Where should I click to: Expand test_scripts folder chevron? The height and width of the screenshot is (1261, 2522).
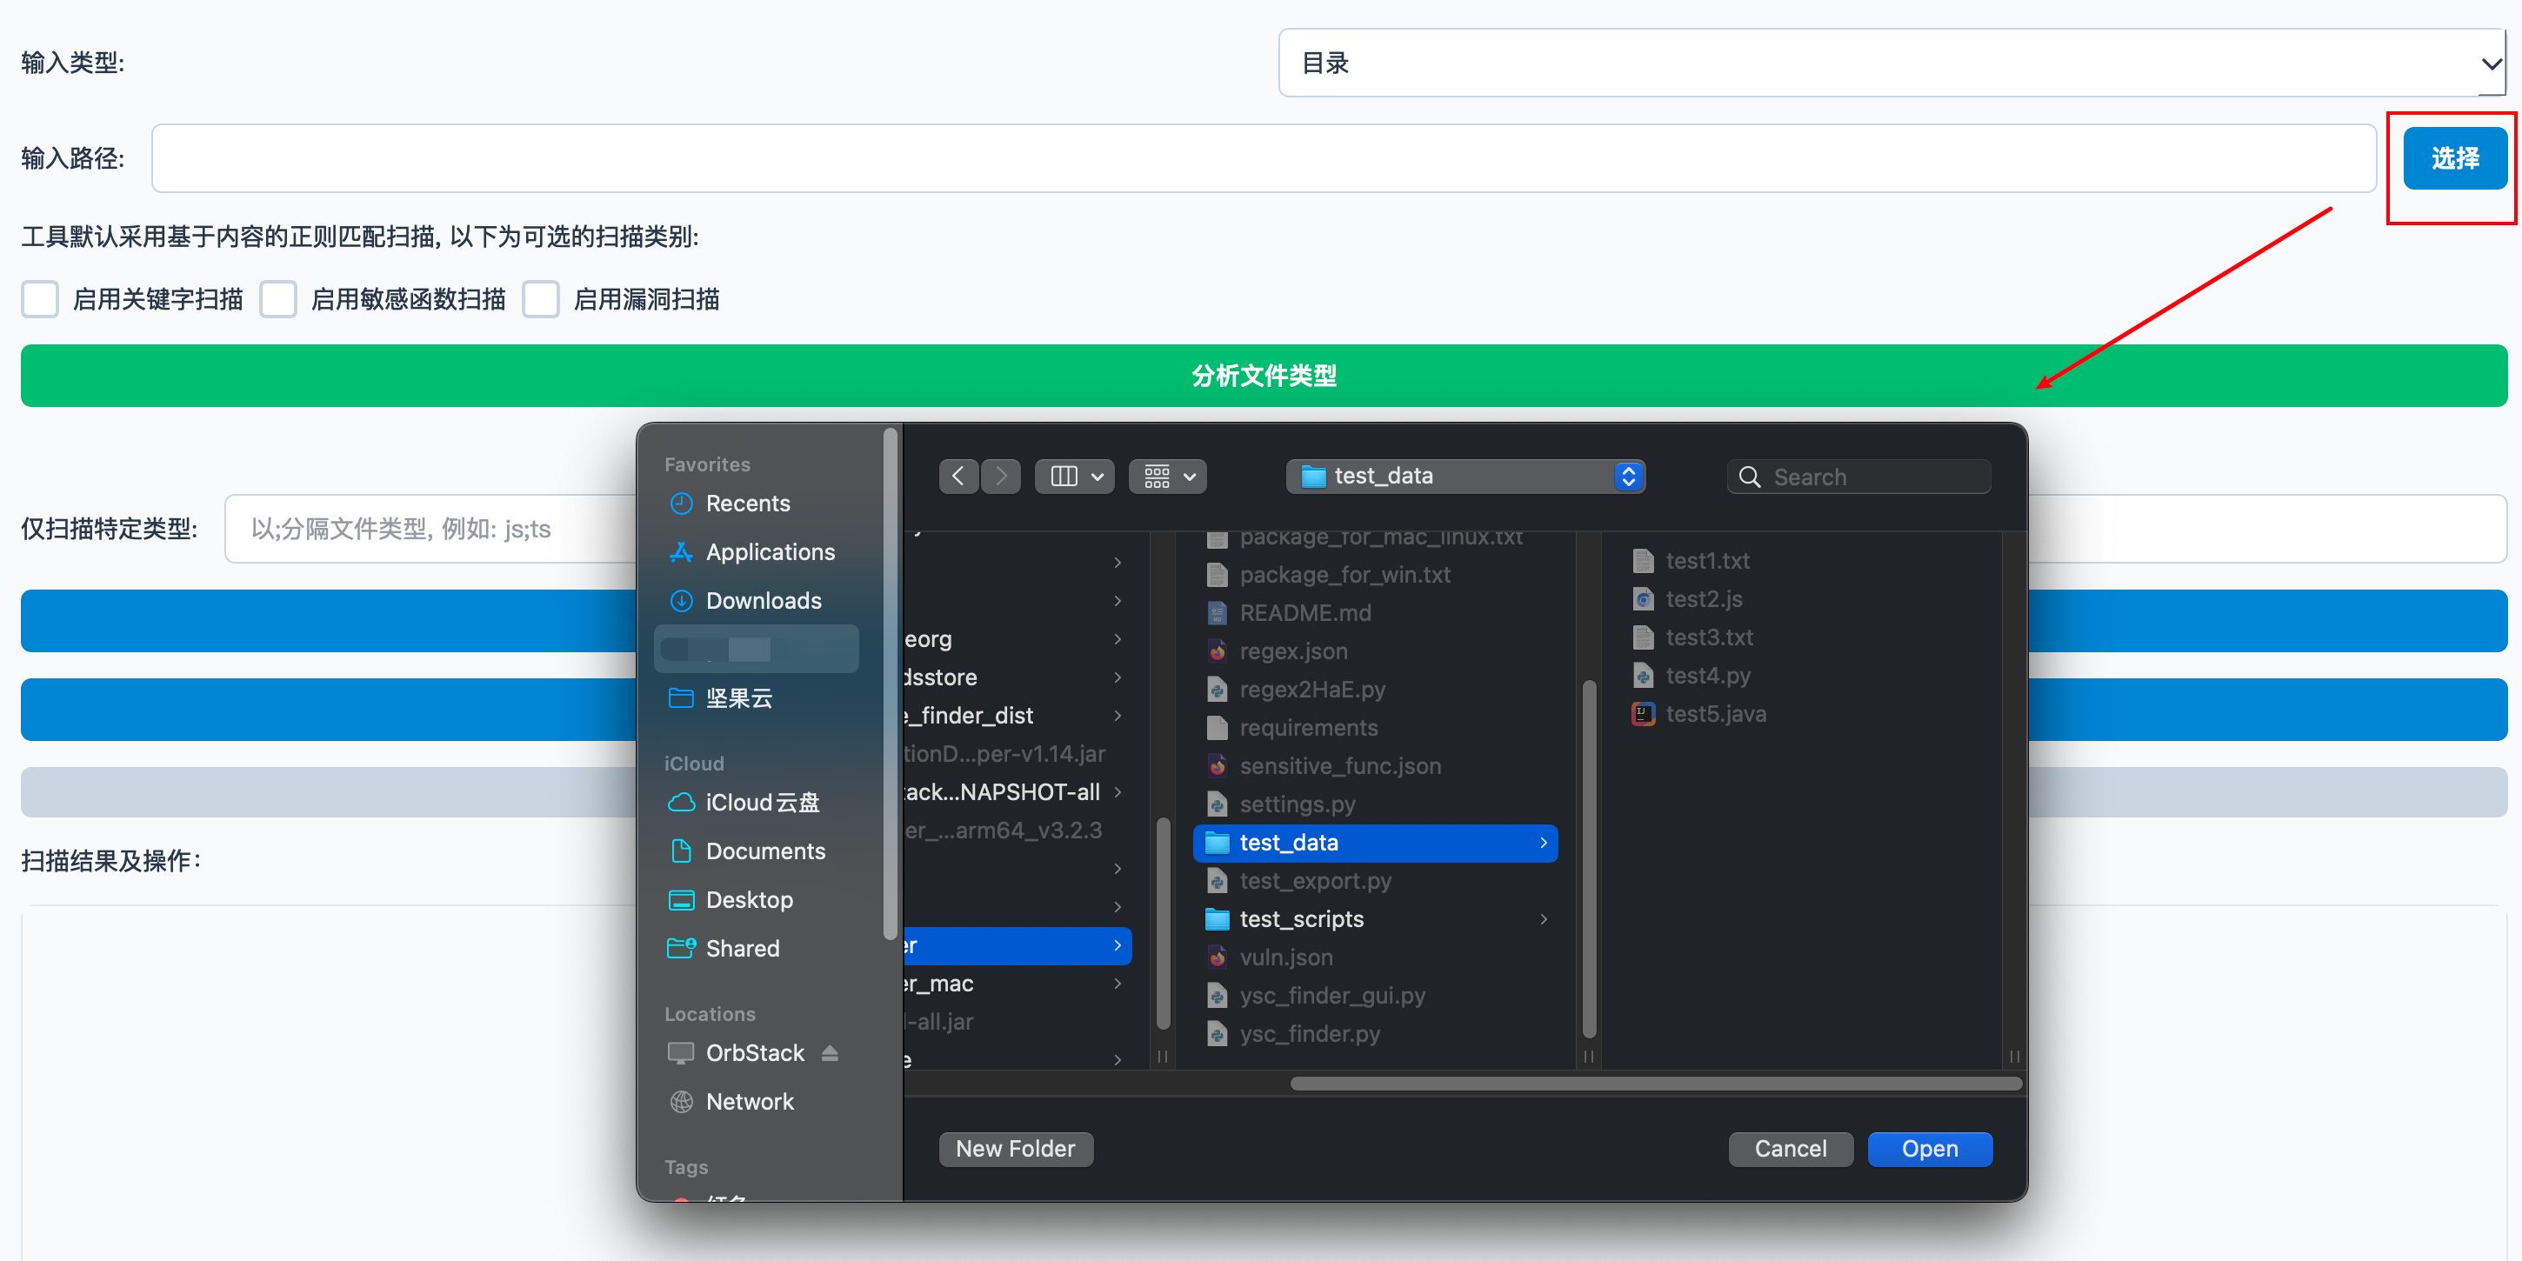(1544, 919)
